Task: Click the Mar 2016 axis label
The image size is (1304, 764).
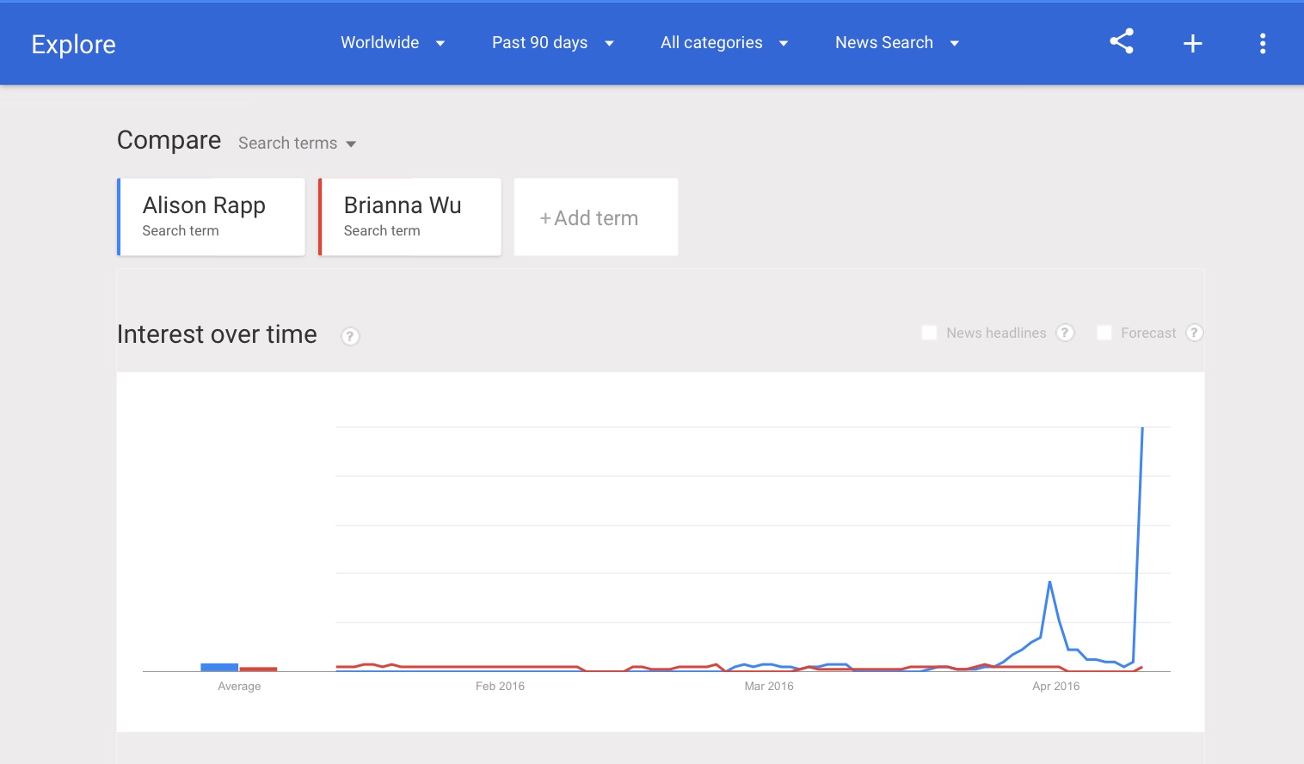Action: (769, 686)
